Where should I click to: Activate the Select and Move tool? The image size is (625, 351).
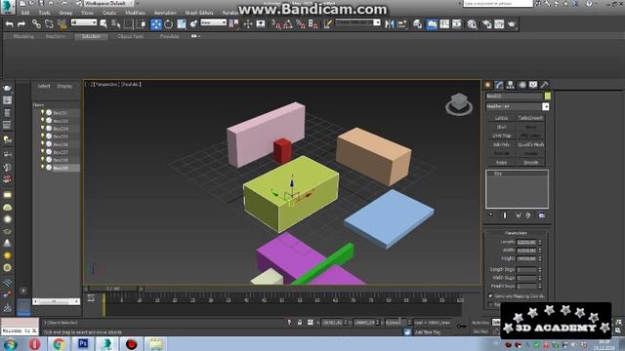[x=156, y=24]
